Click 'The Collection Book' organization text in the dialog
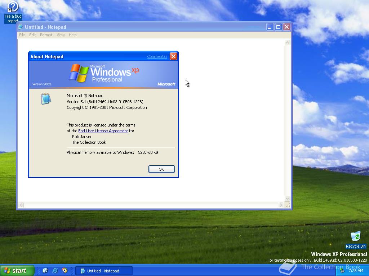Screen dimensions: 369x276 click(89, 142)
